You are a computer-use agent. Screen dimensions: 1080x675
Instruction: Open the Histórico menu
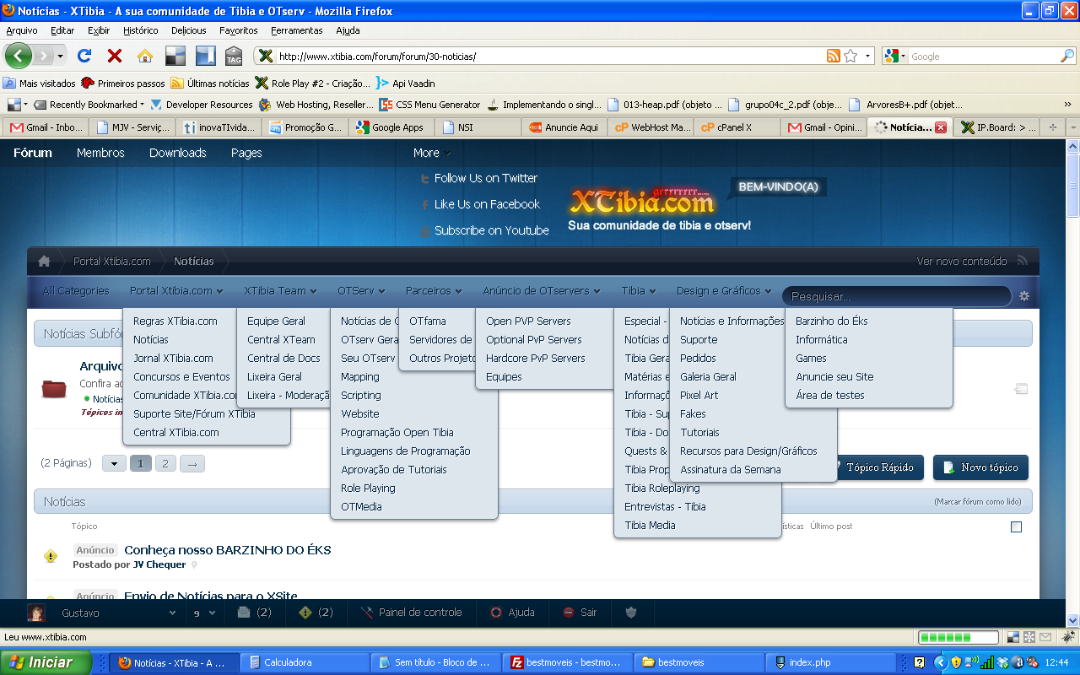[140, 30]
